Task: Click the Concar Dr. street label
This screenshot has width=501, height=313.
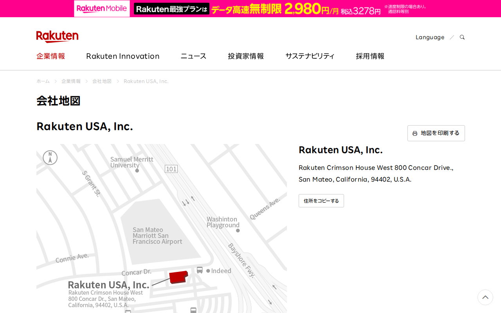Action: [x=136, y=272]
